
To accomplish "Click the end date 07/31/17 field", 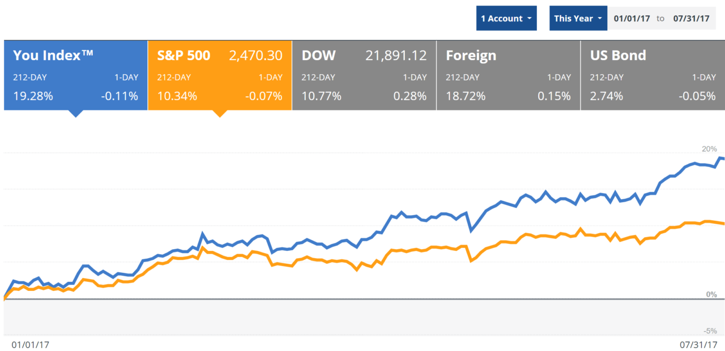I will (x=691, y=19).
